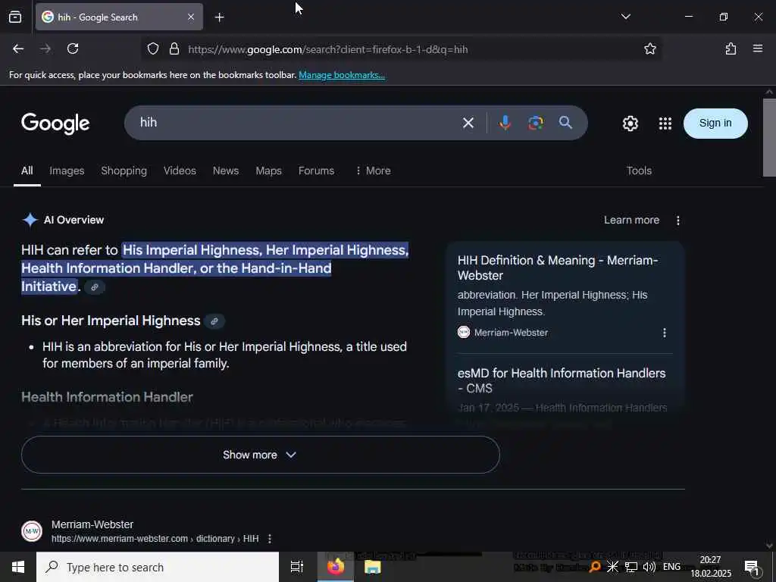Click the Firefox taskbar icon
Viewport: 776px width, 582px height.
(336, 567)
